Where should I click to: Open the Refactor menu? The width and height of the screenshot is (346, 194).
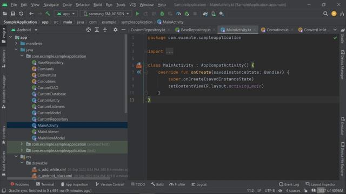click(x=82, y=5)
